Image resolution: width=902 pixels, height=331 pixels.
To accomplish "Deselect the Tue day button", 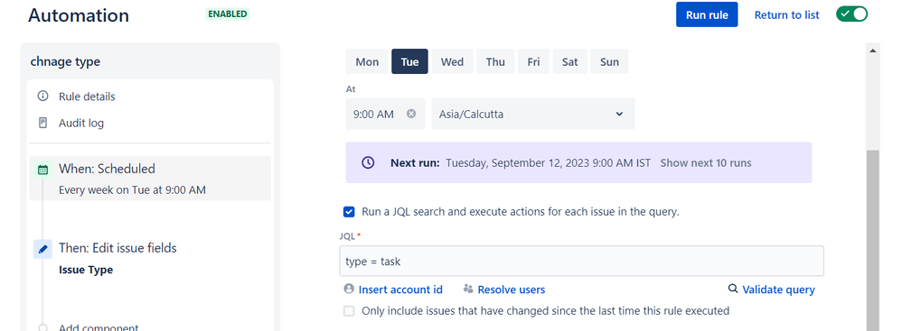I will point(409,61).
